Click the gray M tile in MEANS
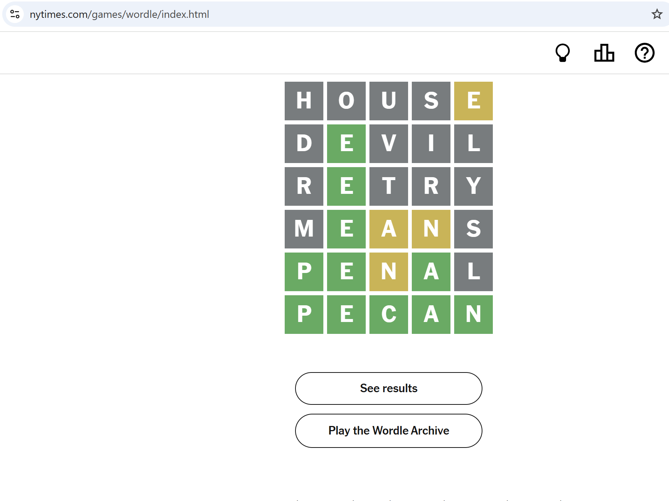The width and height of the screenshot is (669, 501). coord(304,229)
